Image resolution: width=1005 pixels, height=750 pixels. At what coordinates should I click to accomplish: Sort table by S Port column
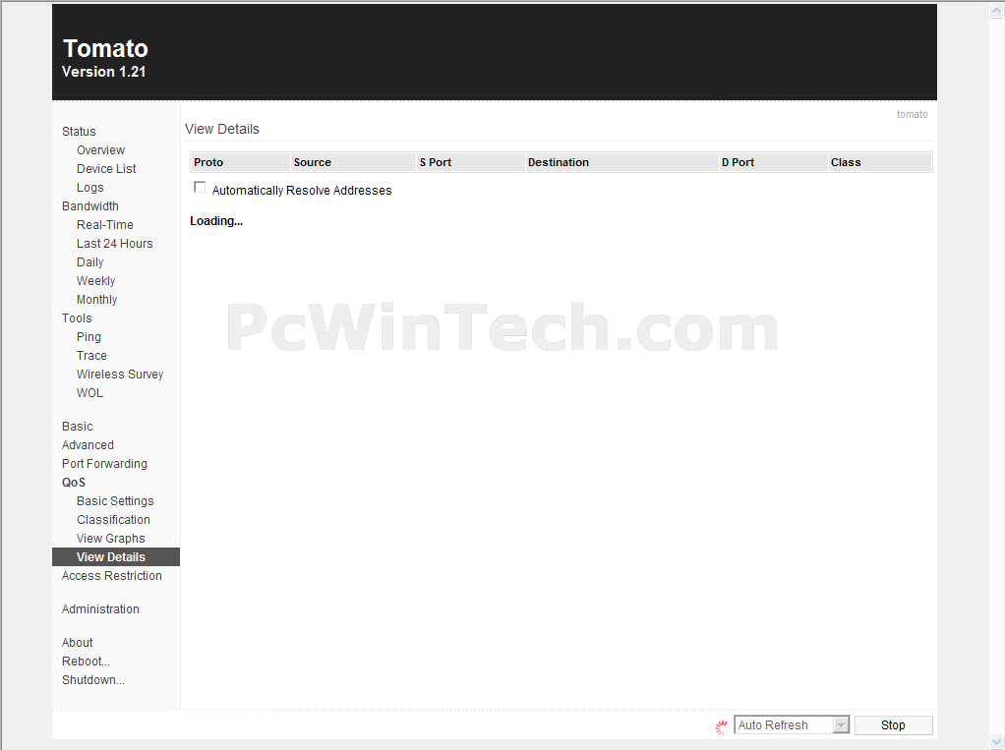coord(470,162)
